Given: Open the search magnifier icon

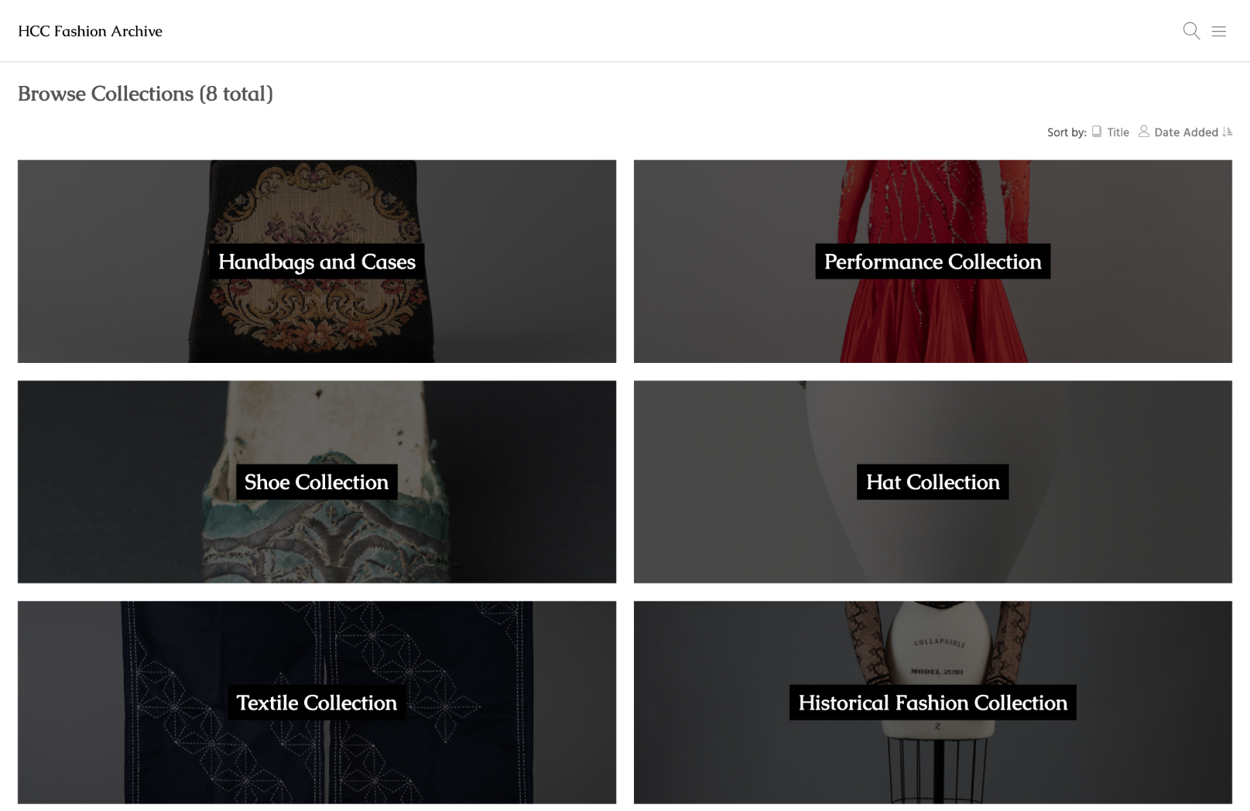Looking at the screenshot, I should [1191, 31].
